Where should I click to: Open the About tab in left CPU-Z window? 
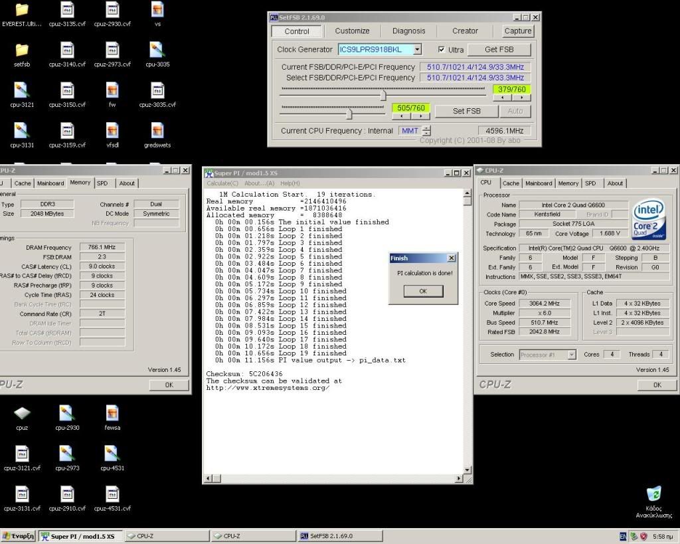(127, 183)
